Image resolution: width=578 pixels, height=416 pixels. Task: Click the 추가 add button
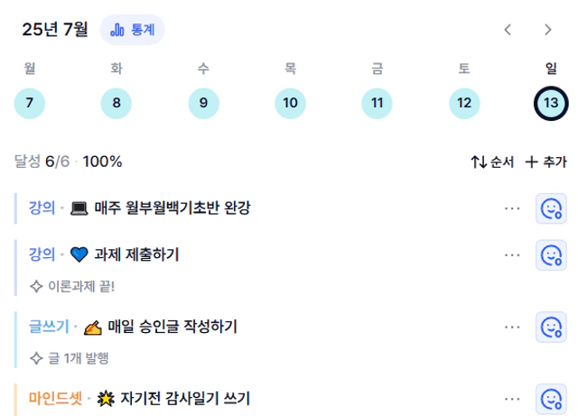[x=545, y=162]
